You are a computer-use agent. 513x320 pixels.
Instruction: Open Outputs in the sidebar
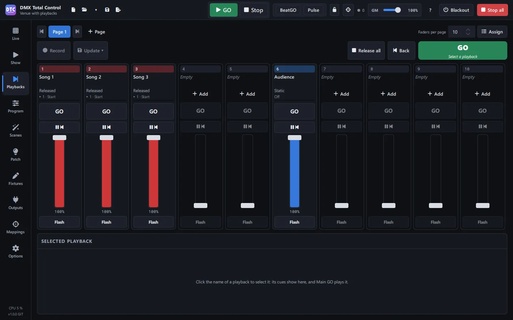tap(16, 203)
